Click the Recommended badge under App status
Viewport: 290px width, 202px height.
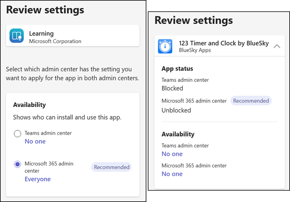[251, 101]
